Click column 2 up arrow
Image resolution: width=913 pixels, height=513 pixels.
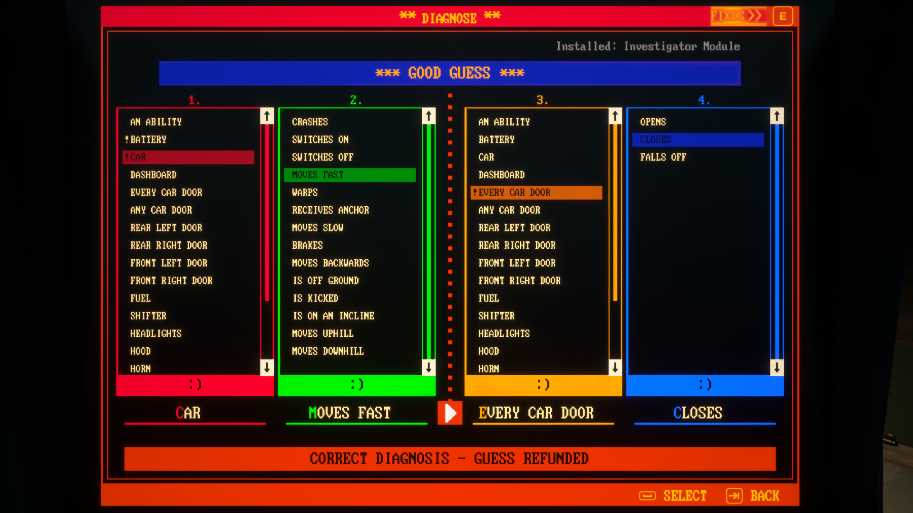coord(428,116)
